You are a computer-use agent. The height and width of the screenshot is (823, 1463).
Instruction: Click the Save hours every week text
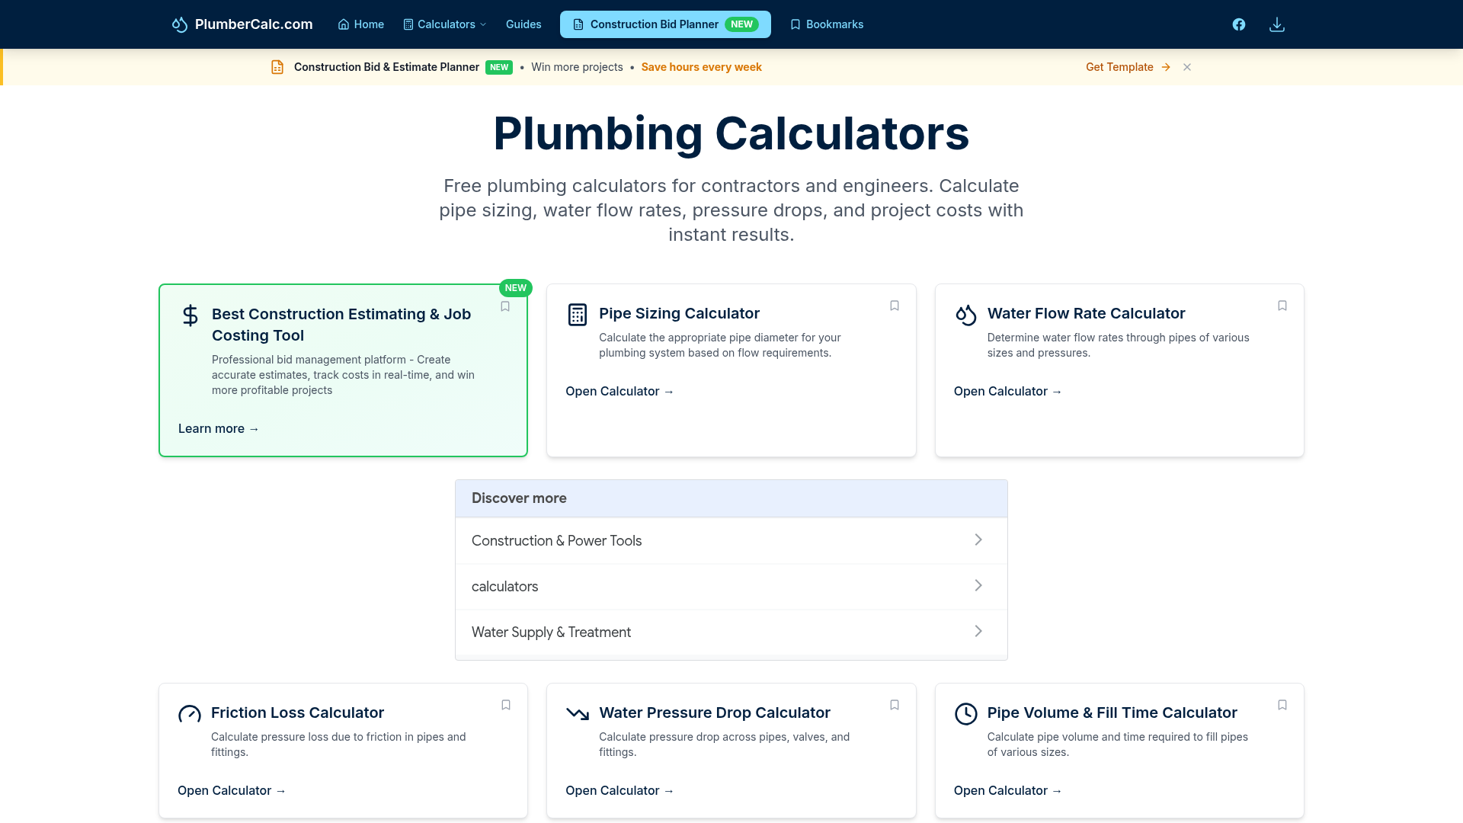click(701, 67)
